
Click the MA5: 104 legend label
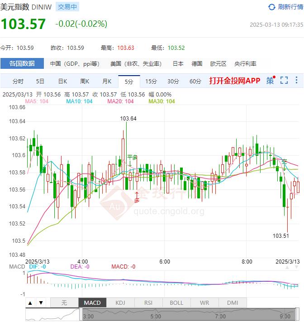[x=37, y=101]
